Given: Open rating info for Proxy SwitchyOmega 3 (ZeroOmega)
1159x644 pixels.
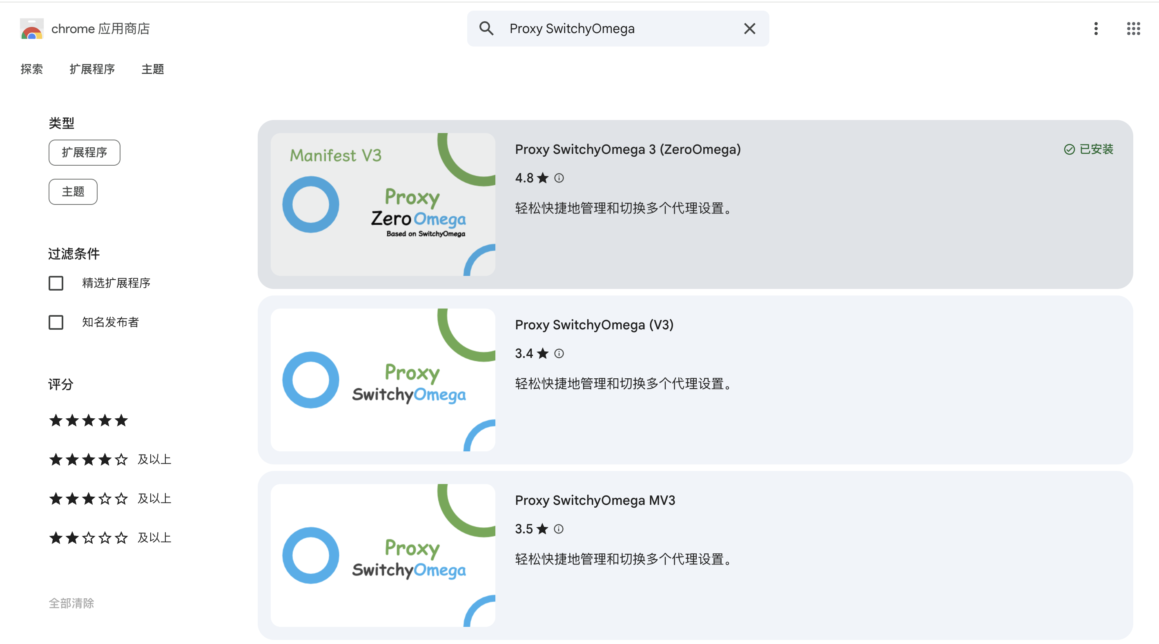Looking at the screenshot, I should click(559, 178).
